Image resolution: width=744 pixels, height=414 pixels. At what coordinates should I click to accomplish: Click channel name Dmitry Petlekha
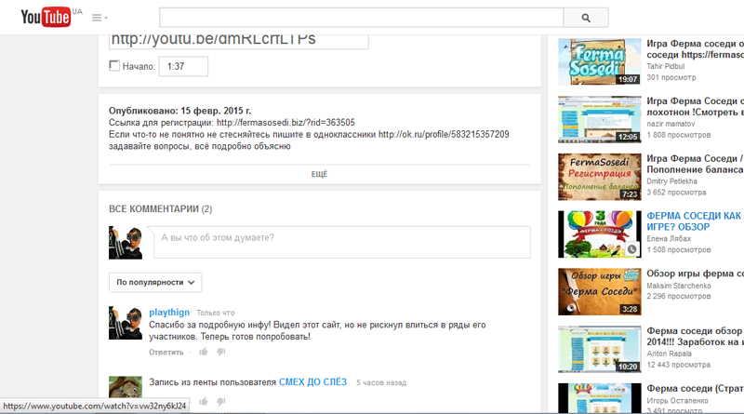click(671, 181)
